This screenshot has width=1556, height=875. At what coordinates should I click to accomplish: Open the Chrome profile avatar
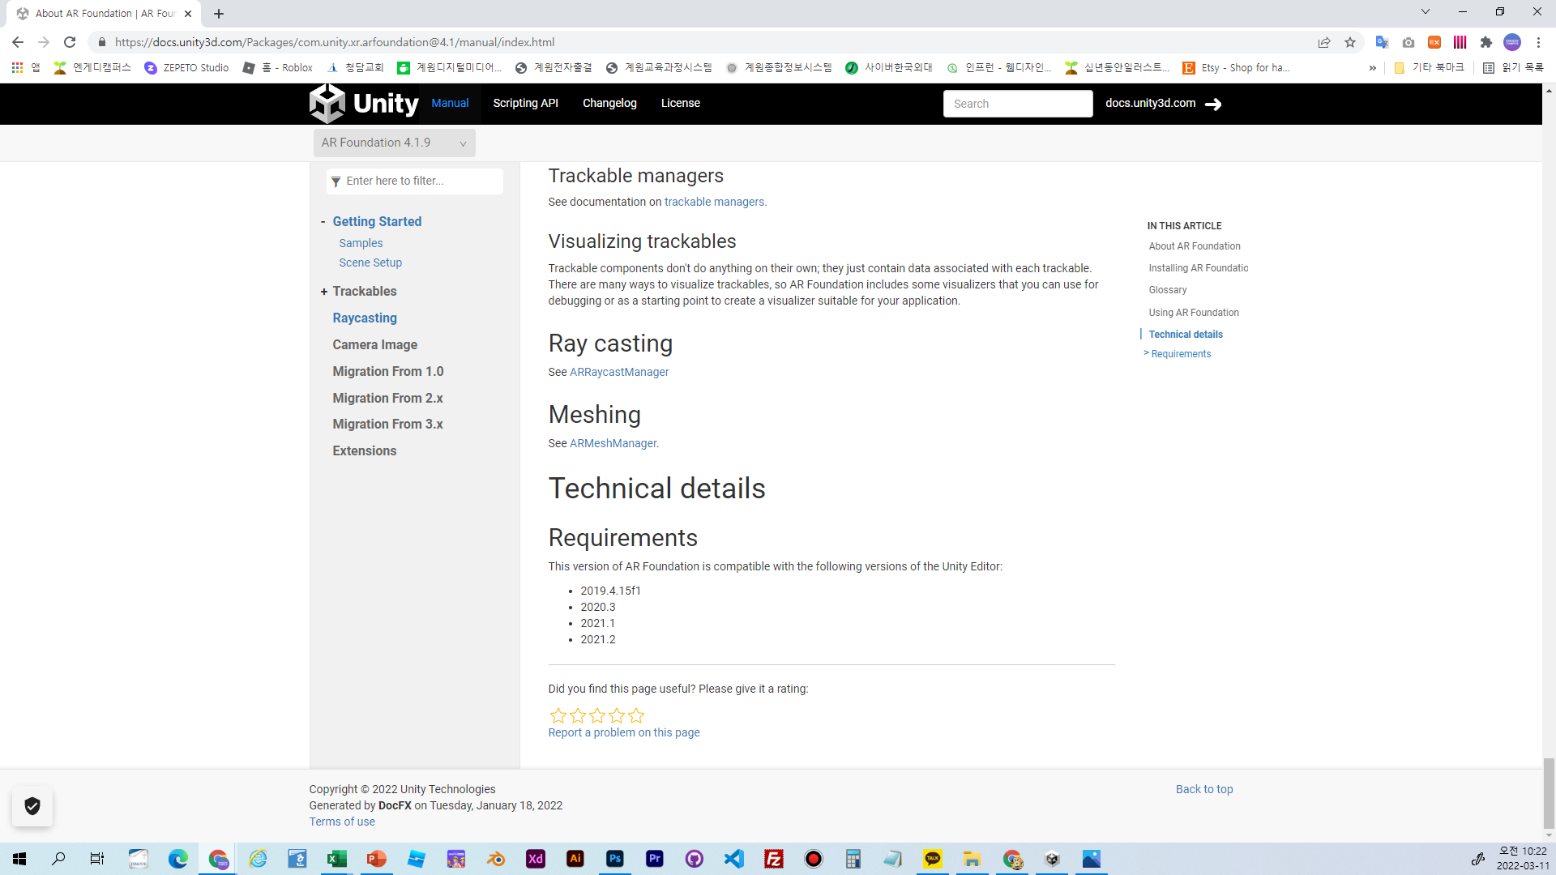(x=1512, y=42)
